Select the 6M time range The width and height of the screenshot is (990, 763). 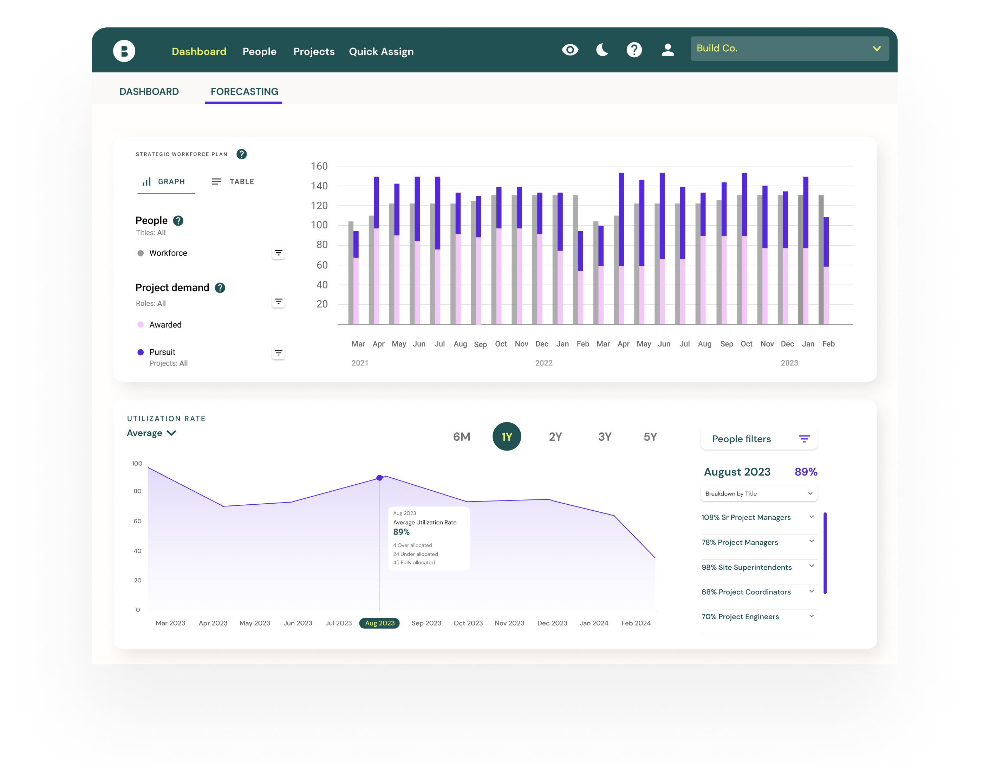(462, 437)
